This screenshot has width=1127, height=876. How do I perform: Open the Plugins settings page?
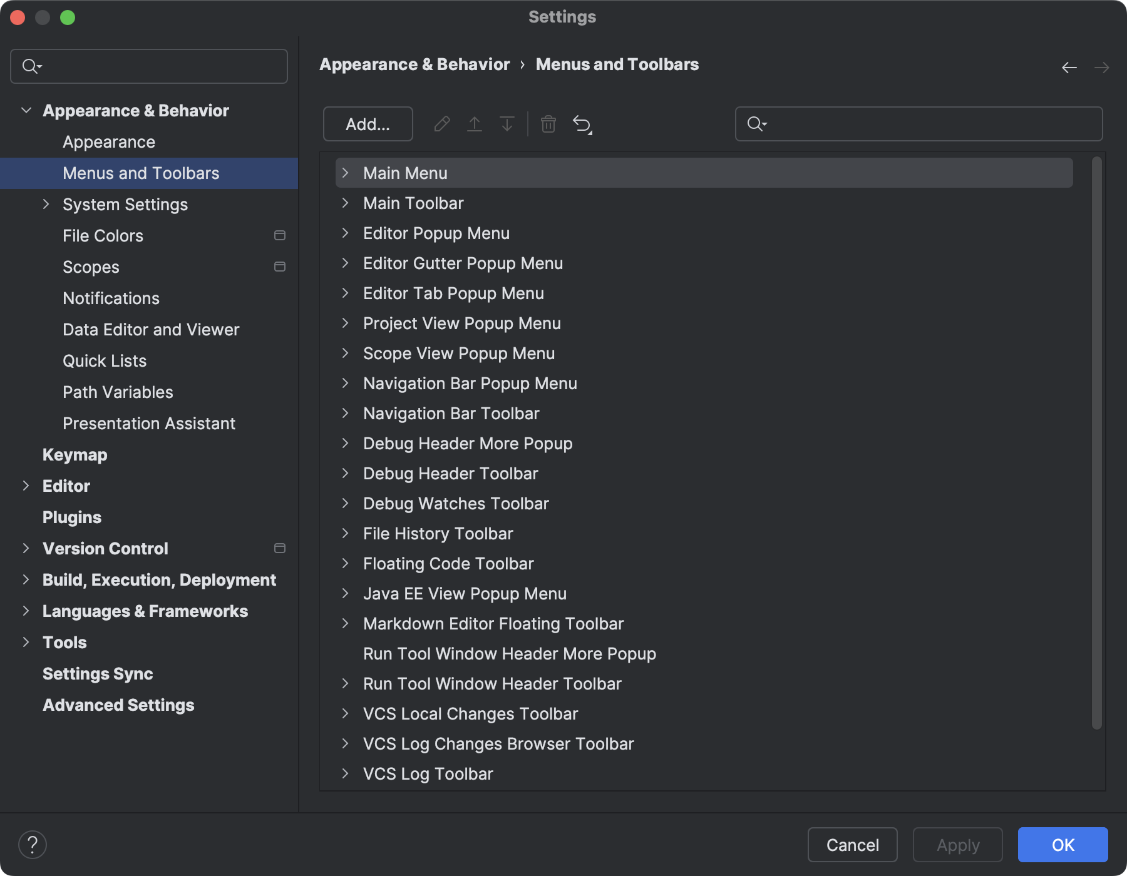pos(71,517)
